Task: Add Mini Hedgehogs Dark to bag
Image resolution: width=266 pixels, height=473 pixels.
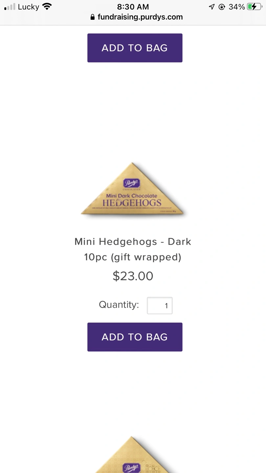Action: [x=135, y=337]
